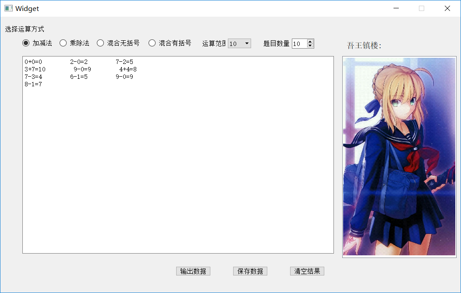Increase 题目数量 with the up arrow

[x=310, y=42]
